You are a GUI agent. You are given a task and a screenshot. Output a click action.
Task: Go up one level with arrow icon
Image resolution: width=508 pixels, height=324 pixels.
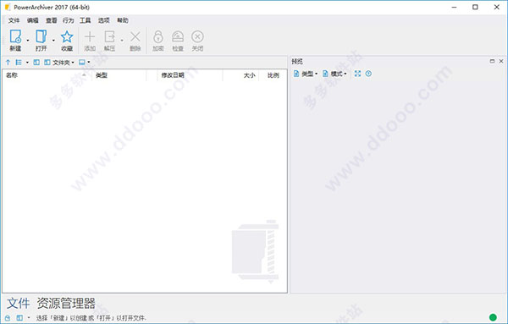point(8,62)
